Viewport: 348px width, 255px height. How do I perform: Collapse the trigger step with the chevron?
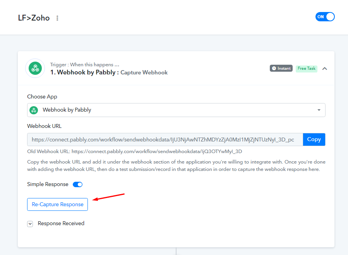(x=324, y=69)
